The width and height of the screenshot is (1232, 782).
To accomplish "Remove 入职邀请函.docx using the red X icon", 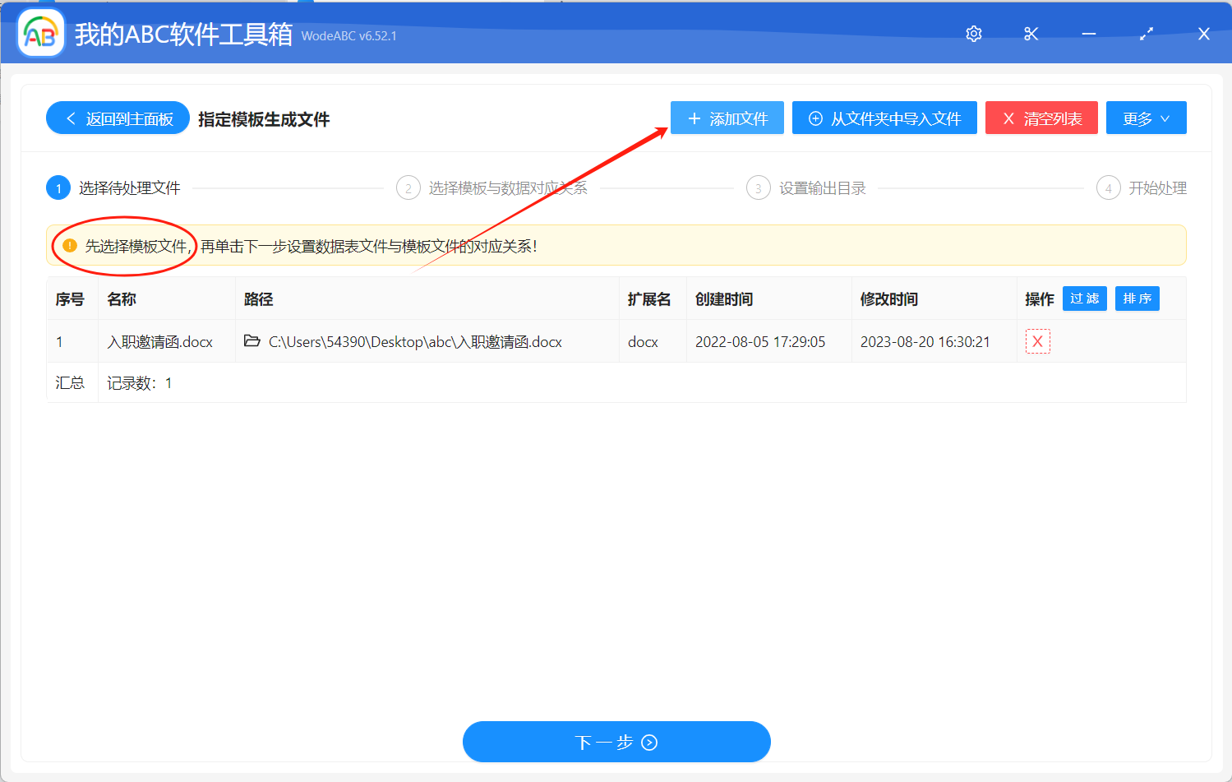I will click(x=1037, y=340).
